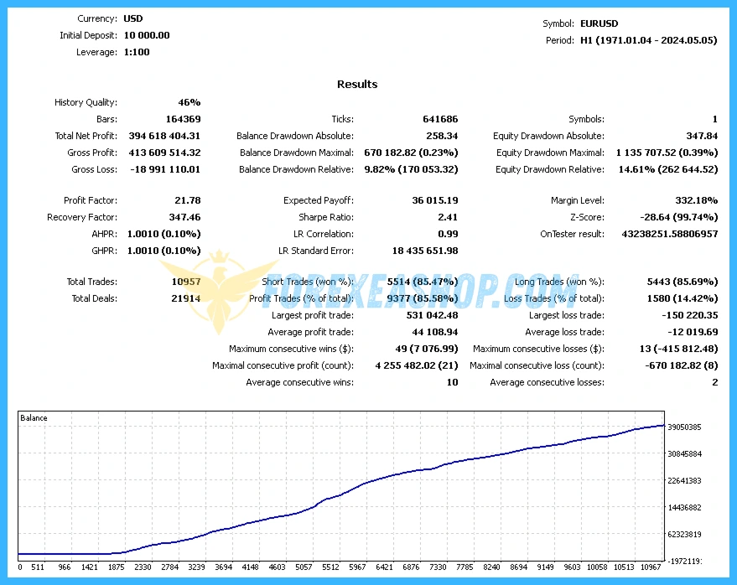The height and width of the screenshot is (585, 737).
Task: Click the EURUSD symbol value
Action: tap(601, 23)
